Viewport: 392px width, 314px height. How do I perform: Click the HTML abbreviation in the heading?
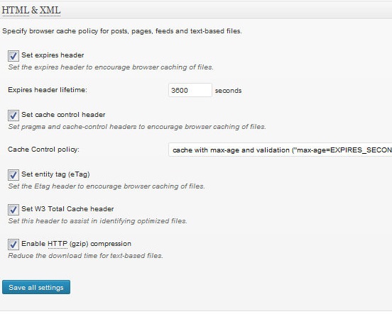click(x=16, y=10)
